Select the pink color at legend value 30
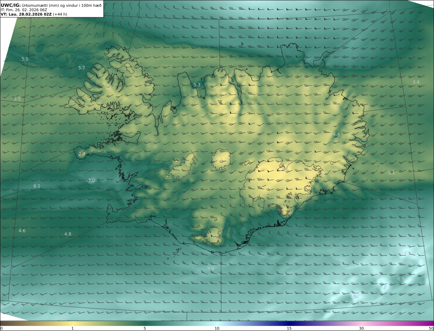Screen dimensions: 434x331 pos(361,323)
